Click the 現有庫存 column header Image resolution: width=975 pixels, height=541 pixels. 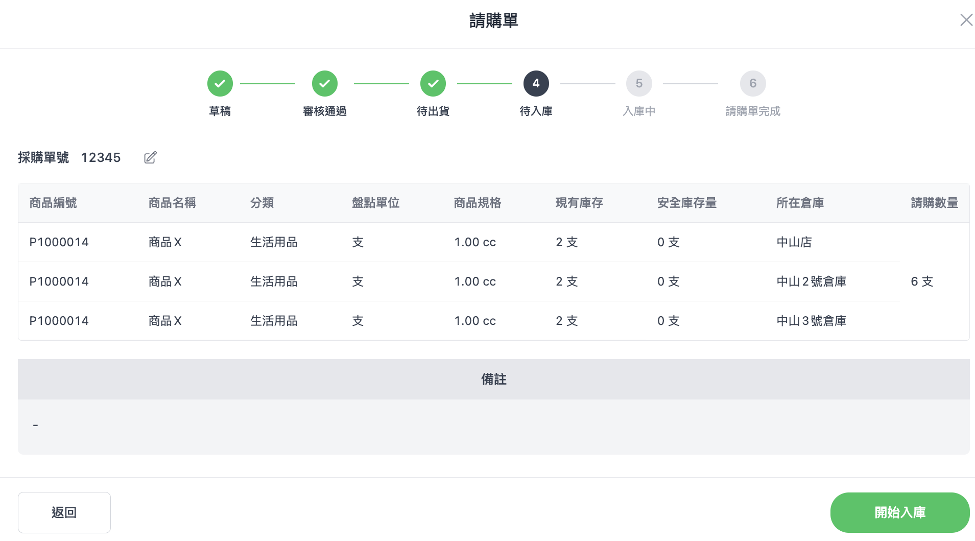[579, 203]
